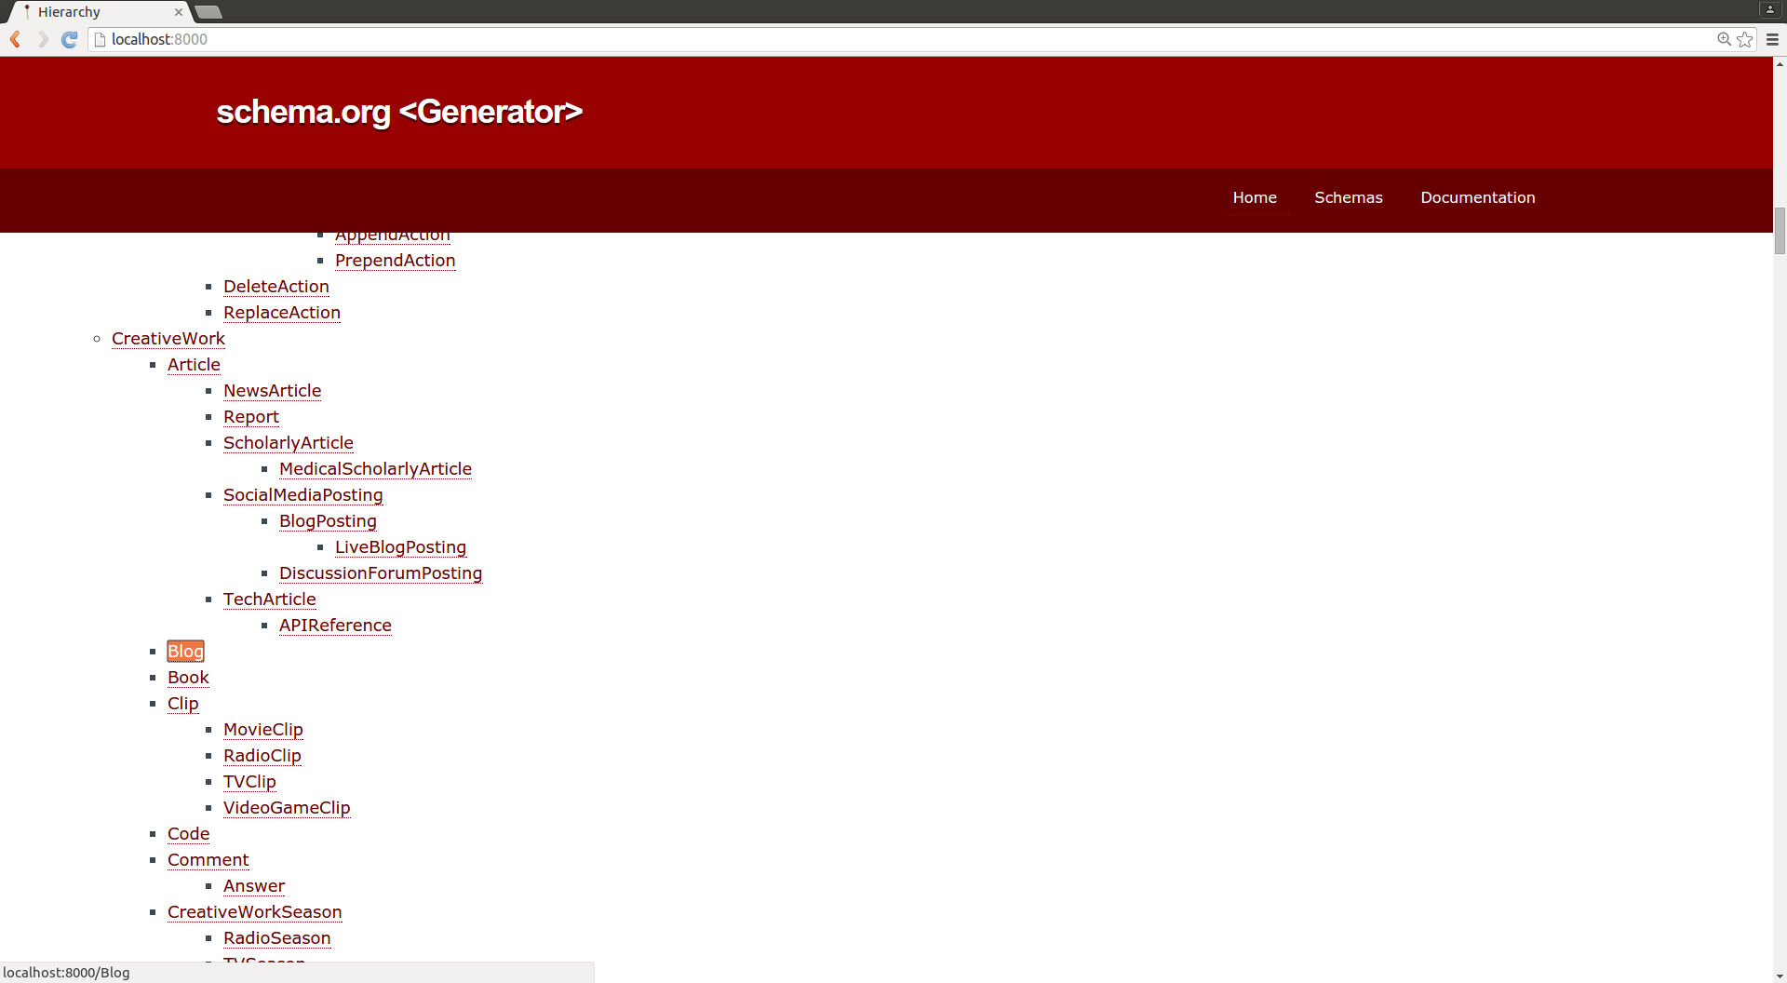The width and height of the screenshot is (1787, 983).
Task: Open the Chrome hamburger menu
Action: coord(1772,39)
